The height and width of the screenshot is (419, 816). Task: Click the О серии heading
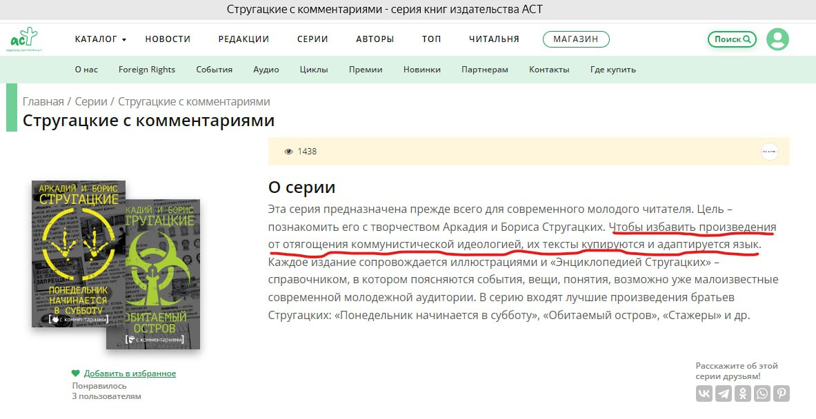(x=302, y=187)
